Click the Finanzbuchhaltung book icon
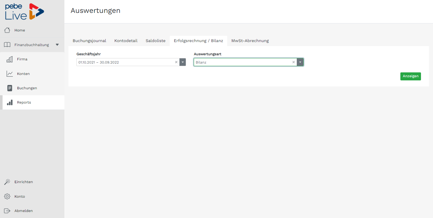The image size is (433, 218). coord(7,45)
